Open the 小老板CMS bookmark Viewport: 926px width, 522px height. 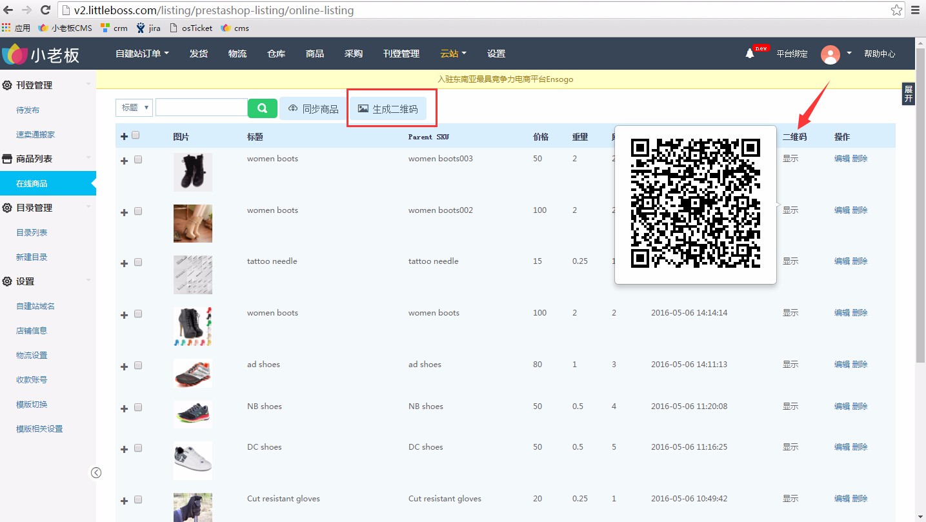coord(65,28)
